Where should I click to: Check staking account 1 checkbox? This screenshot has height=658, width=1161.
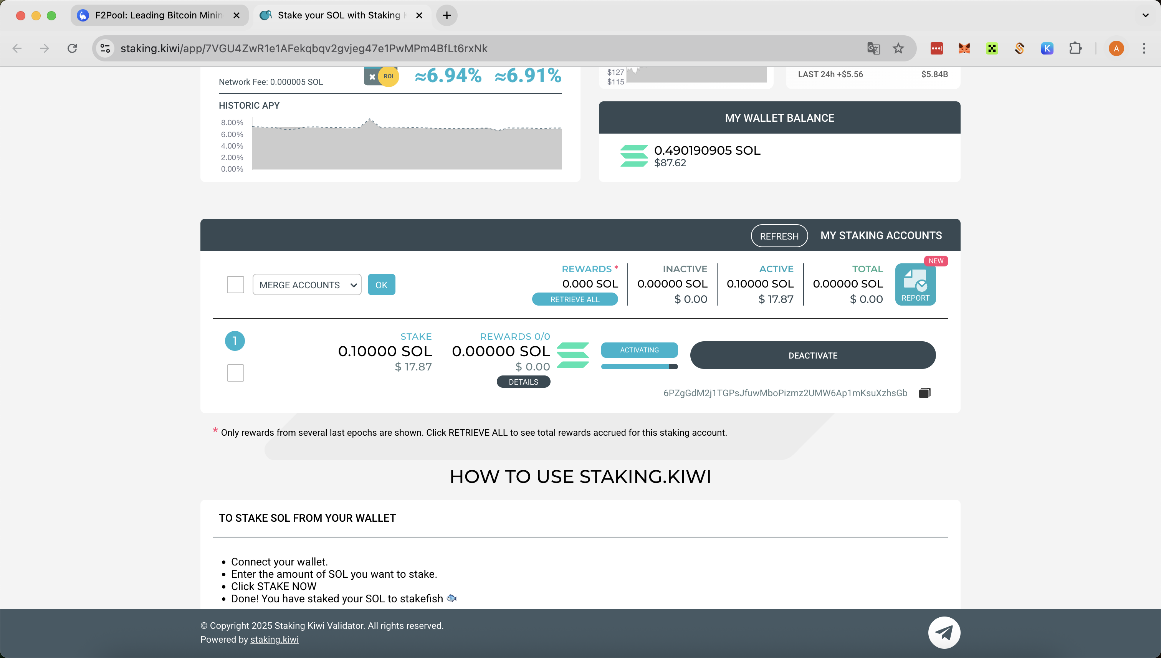(x=235, y=373)
